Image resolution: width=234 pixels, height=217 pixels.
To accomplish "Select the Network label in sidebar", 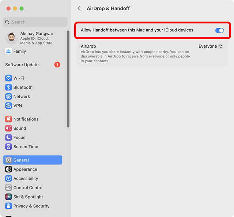I will (x=22, y=97).
